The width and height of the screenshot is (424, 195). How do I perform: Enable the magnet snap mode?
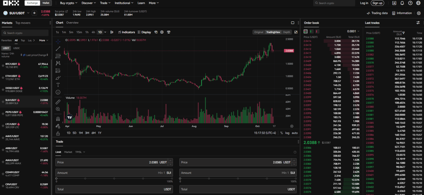[x=58, y=119]
